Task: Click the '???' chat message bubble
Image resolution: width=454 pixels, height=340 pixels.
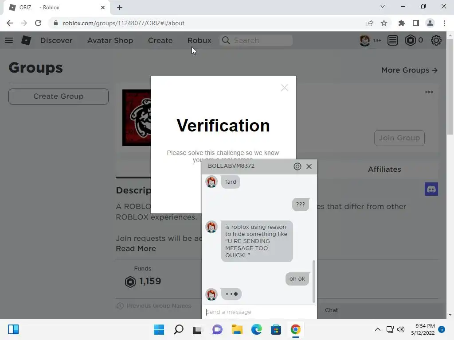Action: click(x=300, y=205)
